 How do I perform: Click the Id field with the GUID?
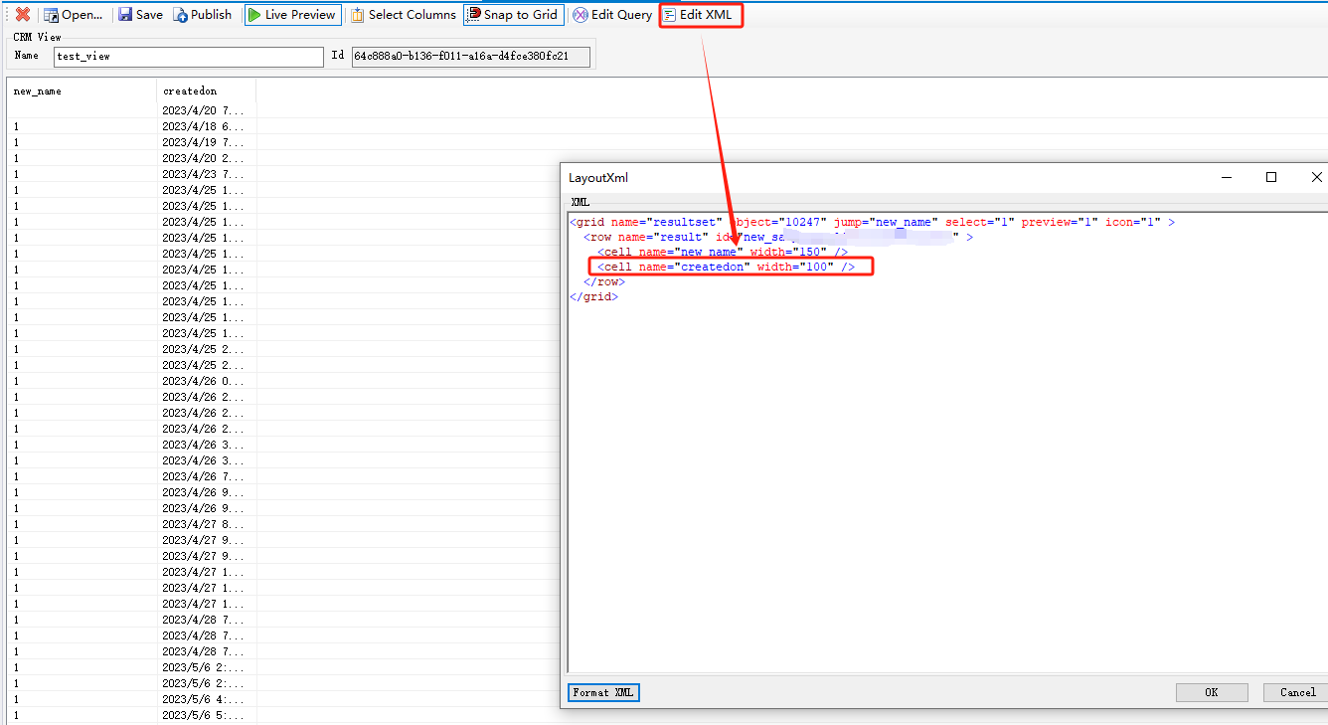click(x=471, y=57)
